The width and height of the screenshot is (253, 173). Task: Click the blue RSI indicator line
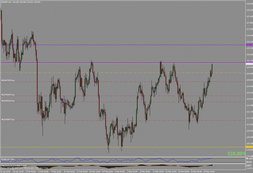click(106, 160)
